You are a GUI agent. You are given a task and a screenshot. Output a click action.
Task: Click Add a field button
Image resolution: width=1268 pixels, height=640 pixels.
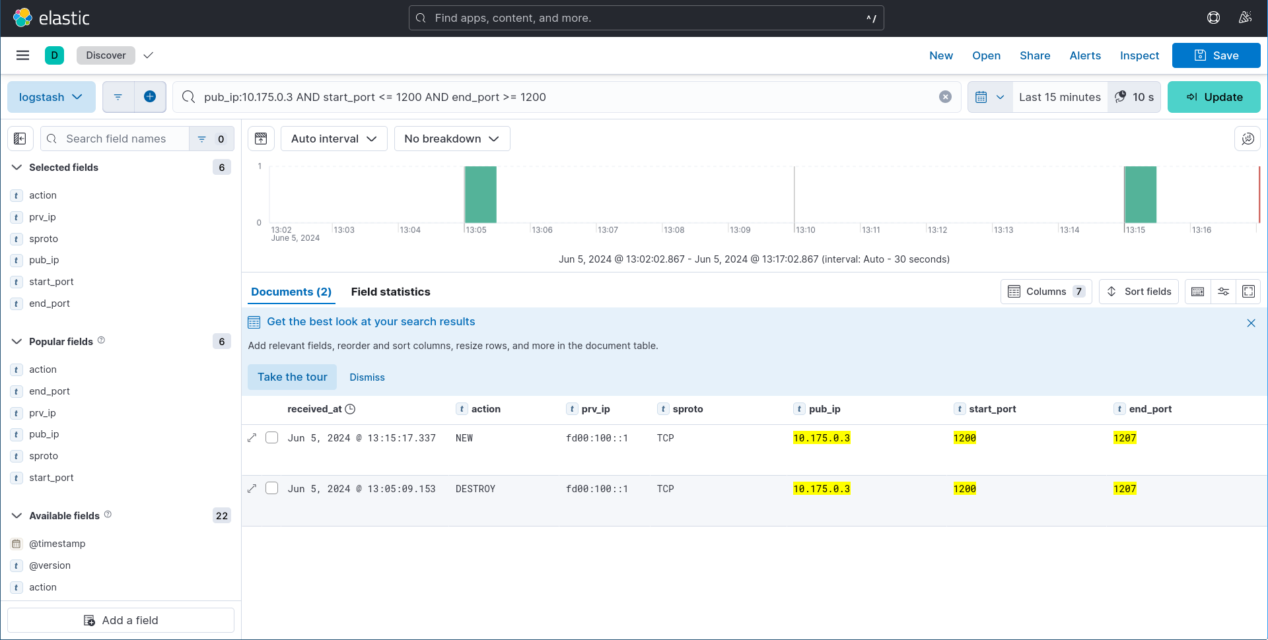121,620
